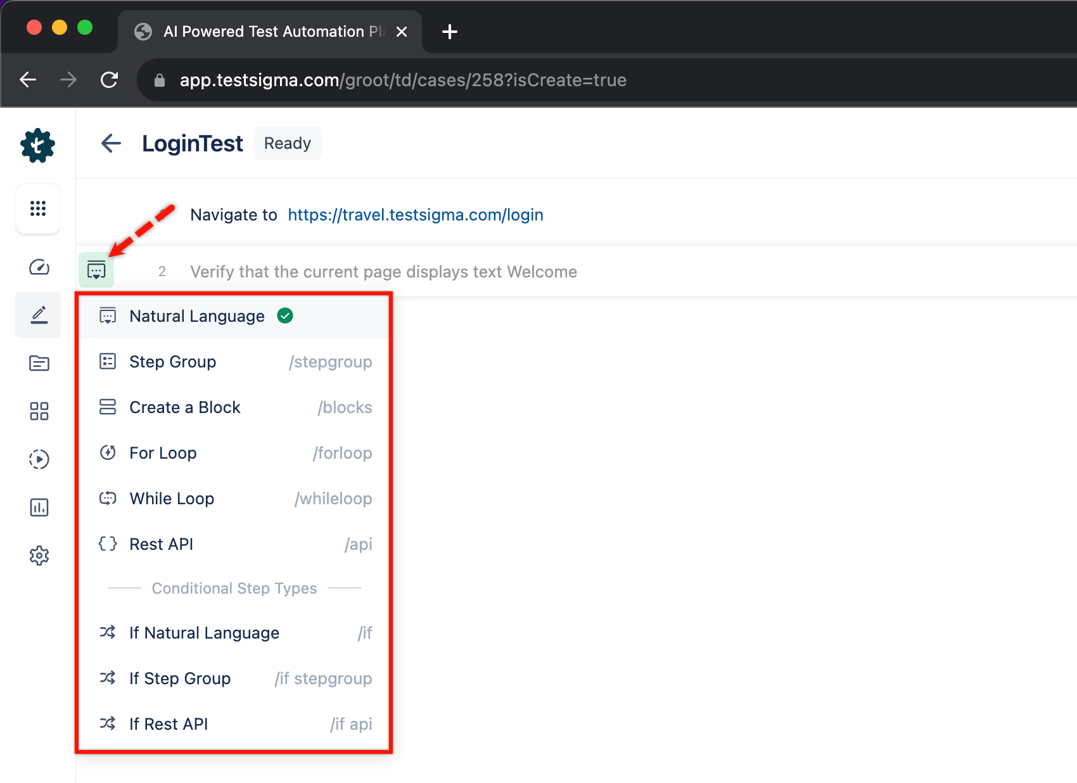Open the settings gear in sidebar
The width and height of the screenshot is (1077, 783).
[x=39, y=556]
